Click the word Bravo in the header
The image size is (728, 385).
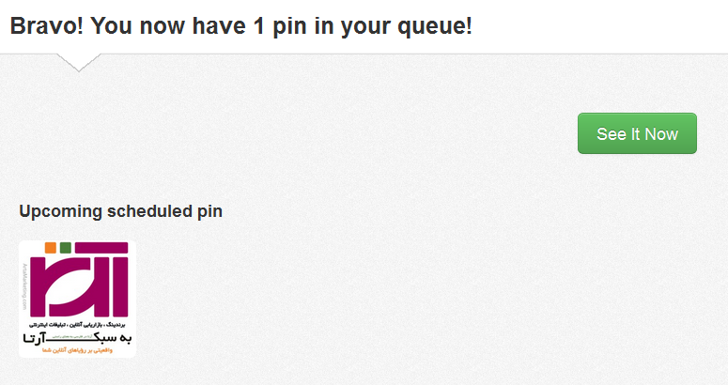[42, 26]
